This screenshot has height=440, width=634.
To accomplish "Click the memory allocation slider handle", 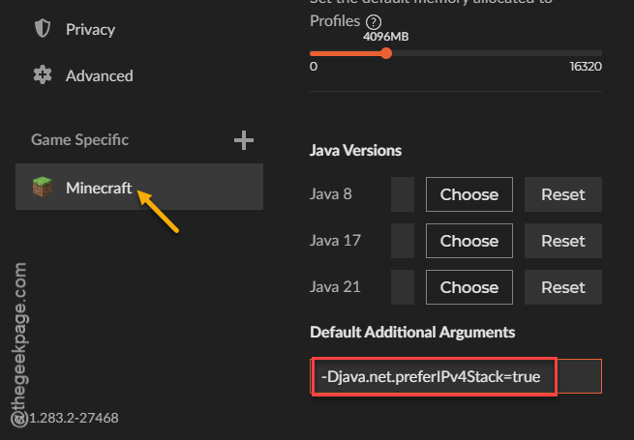I will click(x=386, y=53).
